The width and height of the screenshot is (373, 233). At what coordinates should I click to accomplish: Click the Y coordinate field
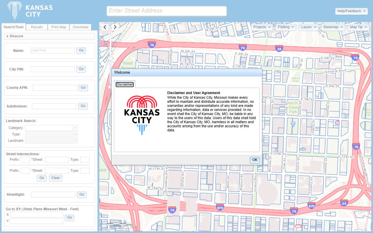[x=37, y=221]
